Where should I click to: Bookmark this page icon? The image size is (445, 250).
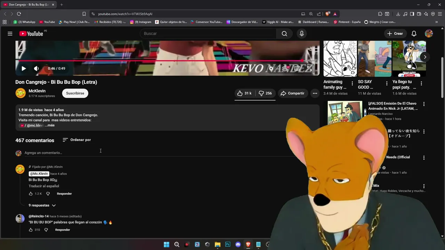84,14
